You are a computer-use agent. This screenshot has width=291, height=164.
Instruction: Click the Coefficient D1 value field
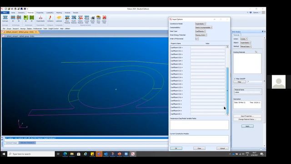pos(208,101)
